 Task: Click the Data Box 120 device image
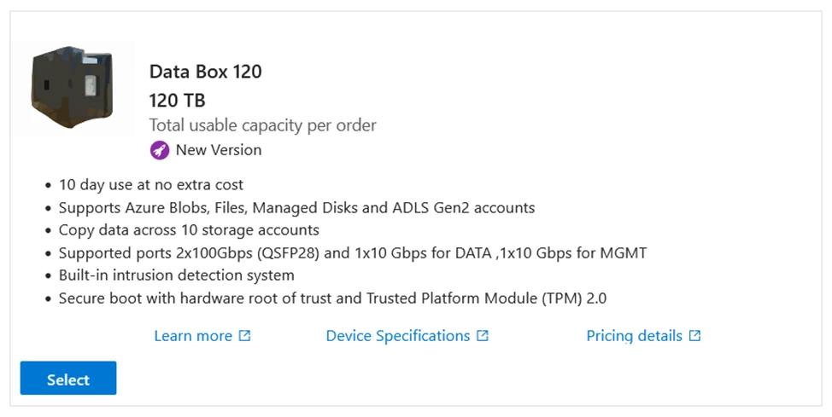(x=73, y=88)
